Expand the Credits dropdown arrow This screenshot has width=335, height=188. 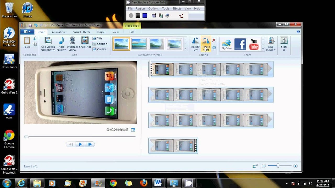tap(108, 49)
